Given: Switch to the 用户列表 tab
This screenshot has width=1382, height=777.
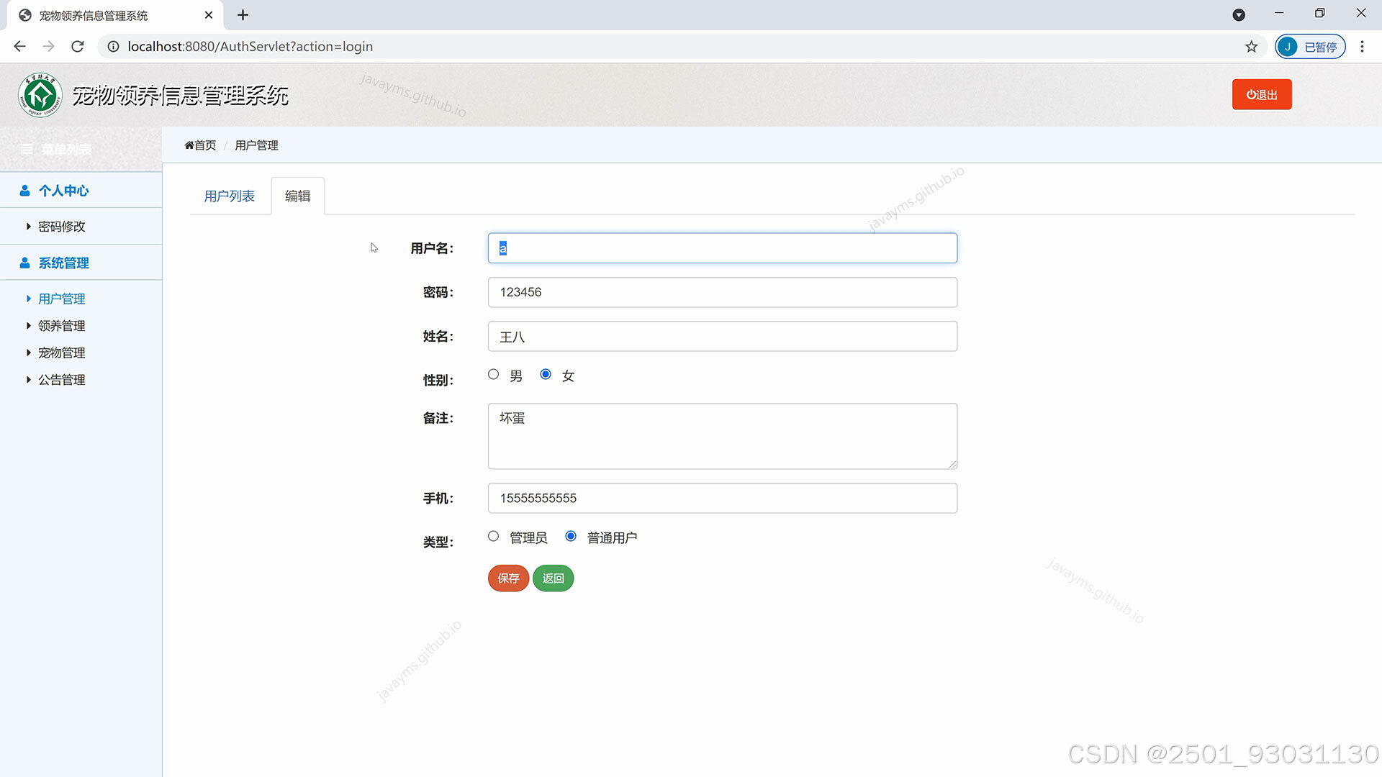Looking at the screenshot, I should coord(230,196).
